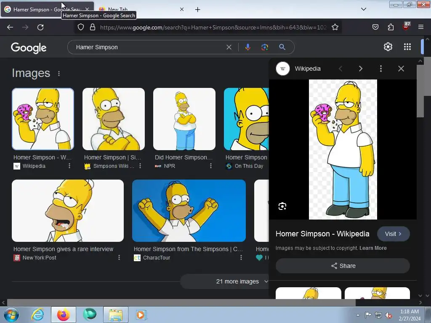
Task: Open more options for Wikipedia image result
Action: click(69, 166)
